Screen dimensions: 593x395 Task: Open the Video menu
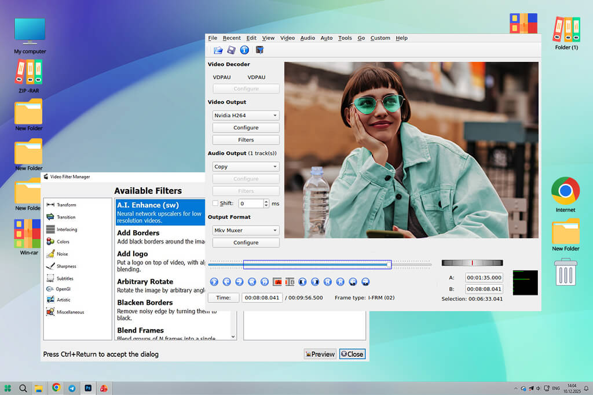[x=287, y=38]
